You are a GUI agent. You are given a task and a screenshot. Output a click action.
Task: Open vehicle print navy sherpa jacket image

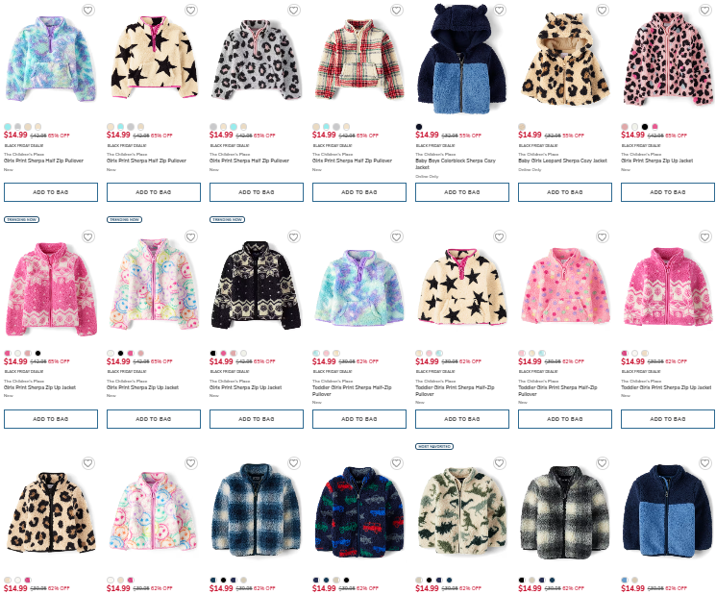pyautogui.click(x=359, y=511)
